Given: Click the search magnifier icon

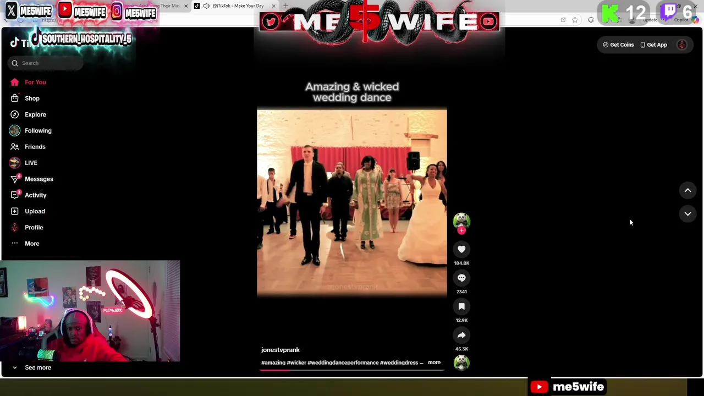Looking at the screenshot, I should 15,63.
